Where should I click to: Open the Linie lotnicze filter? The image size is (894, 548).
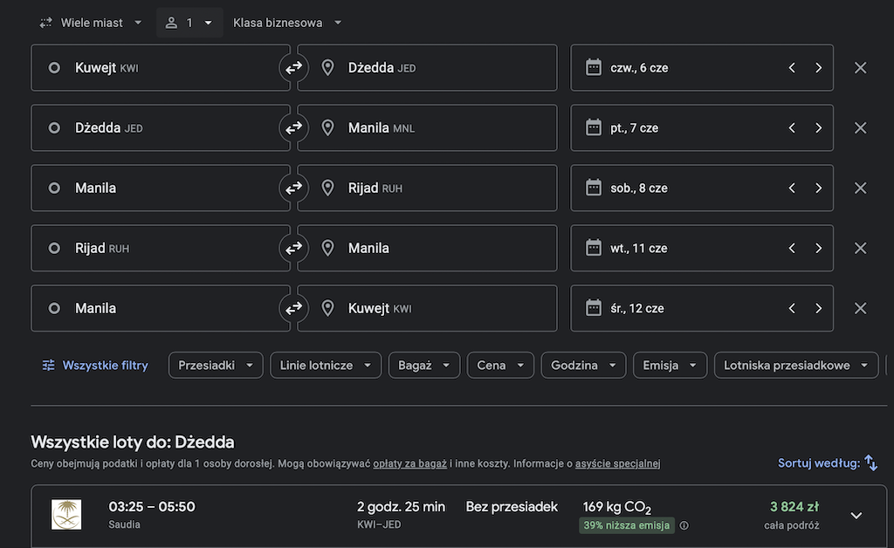click(x=326, y=365)
